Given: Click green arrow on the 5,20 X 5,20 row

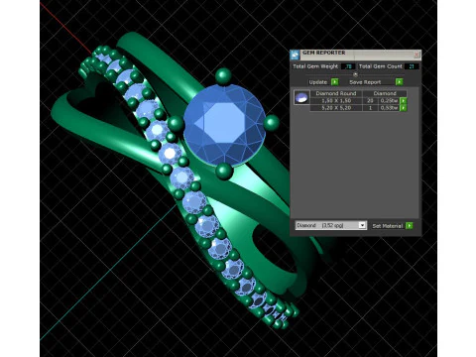Looking at the screenshot, I should 403,108.
